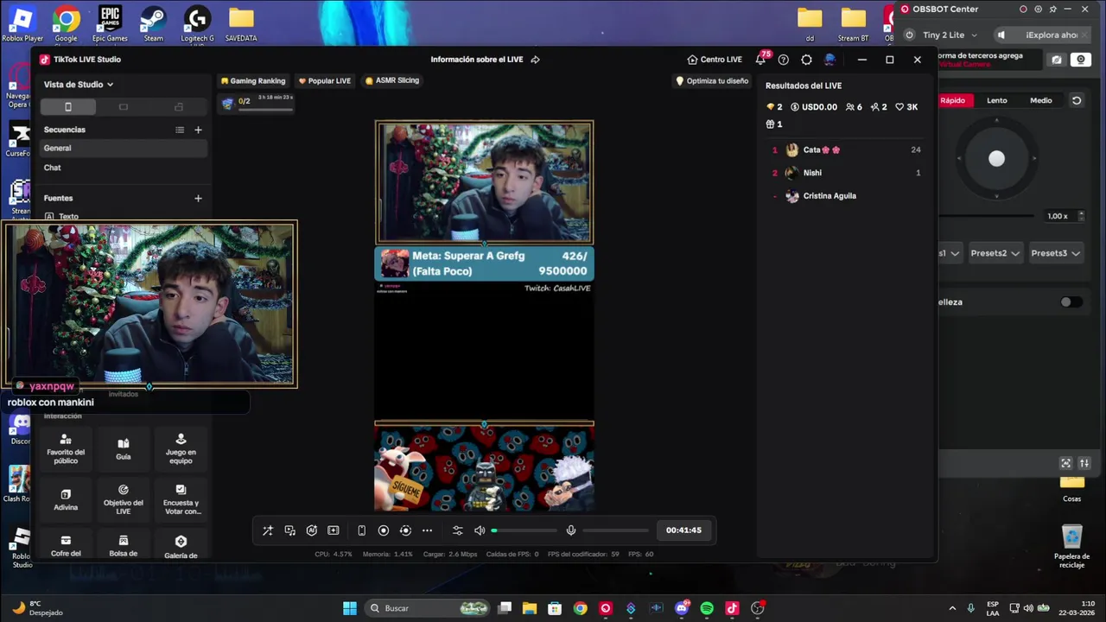Open the clip highlights icon in toolbar
The height and width of the screenshot is (622, 1106).
point(334,530)
